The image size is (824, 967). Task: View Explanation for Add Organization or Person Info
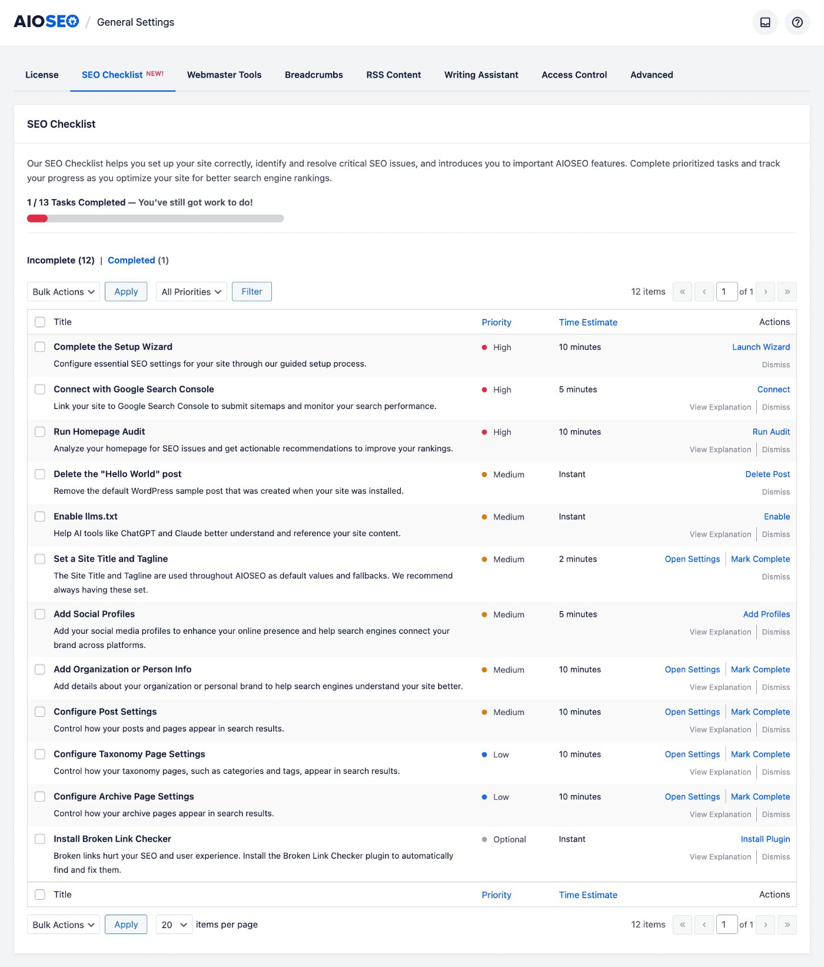pos(720,687)
